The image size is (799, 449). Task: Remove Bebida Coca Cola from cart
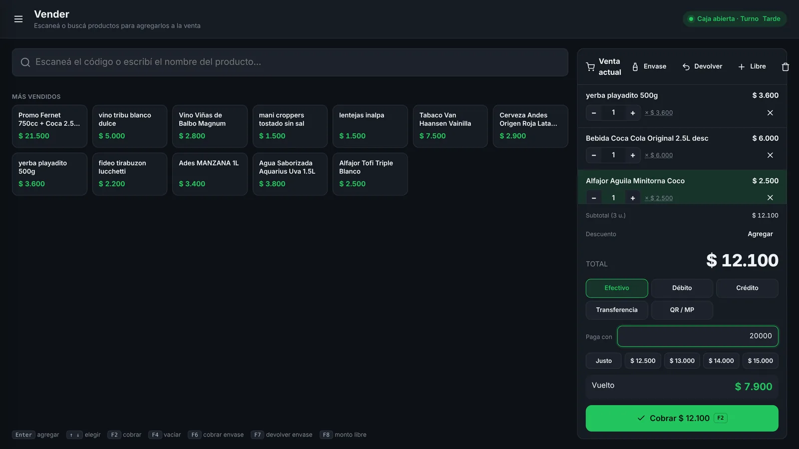pyautogui.click(x=770, y=155)
